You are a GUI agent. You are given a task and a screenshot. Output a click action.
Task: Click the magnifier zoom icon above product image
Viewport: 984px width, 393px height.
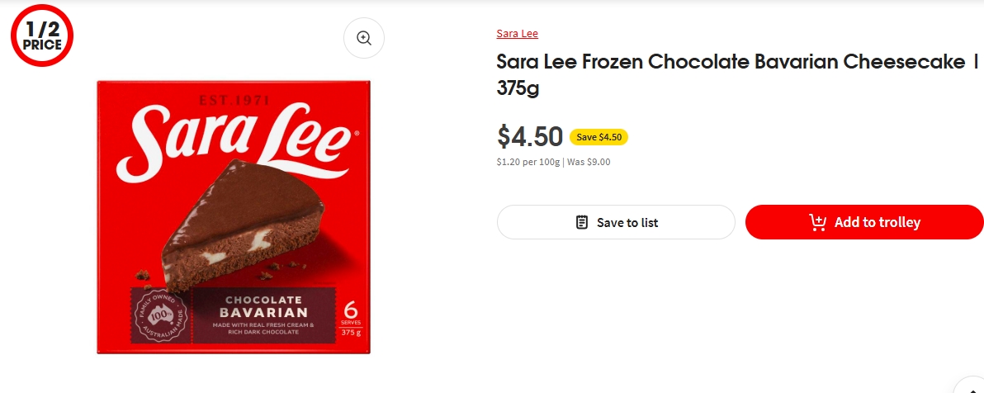[364, 38]
